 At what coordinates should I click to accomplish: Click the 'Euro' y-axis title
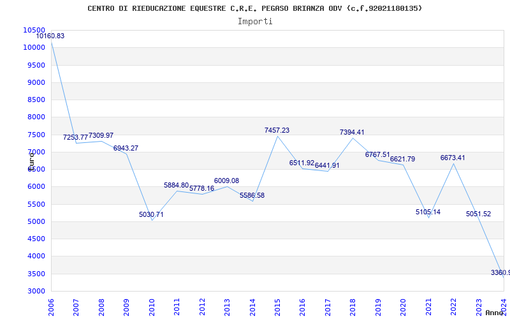click(x=31, y=162)
